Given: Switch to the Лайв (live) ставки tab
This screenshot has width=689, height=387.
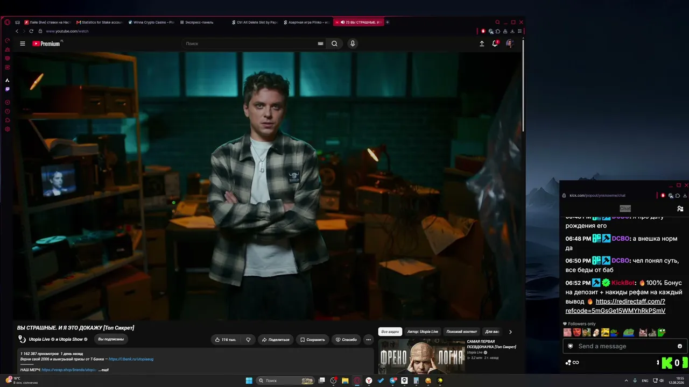Looking at the screenshot, I should click(x=48, y=22).
